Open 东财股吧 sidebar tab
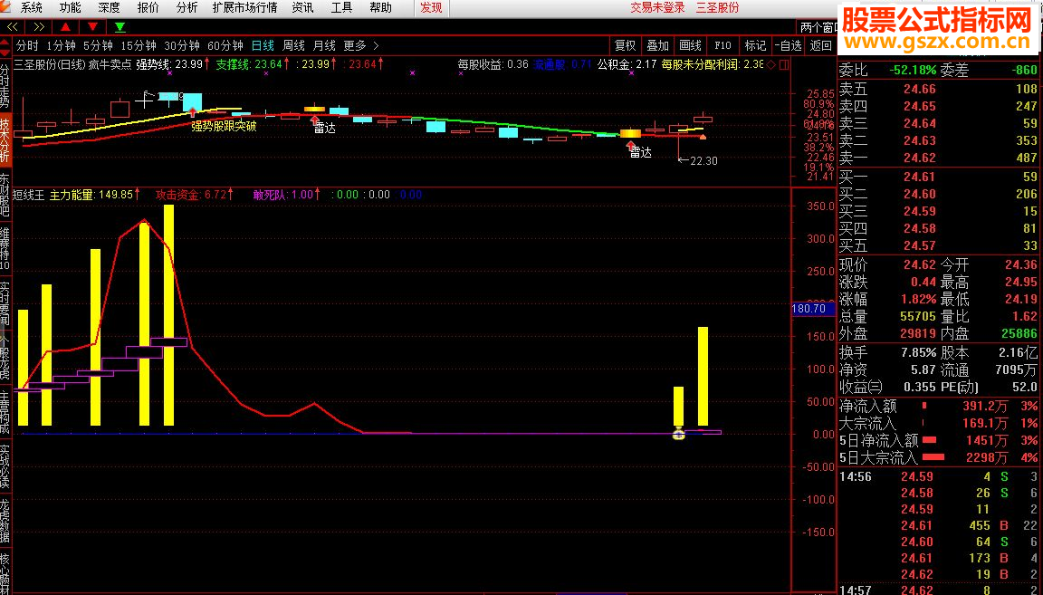The height and width of the screenshot is (595, 1043). tap(5, 195)
